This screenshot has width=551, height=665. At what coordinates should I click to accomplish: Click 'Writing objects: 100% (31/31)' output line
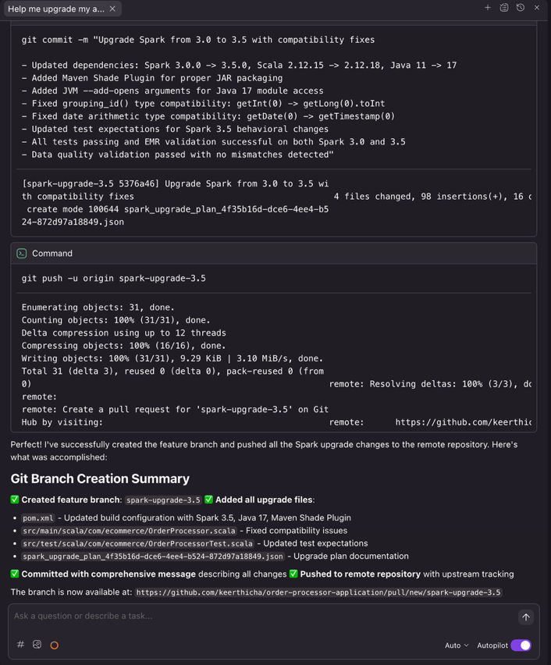coord(172,358)
